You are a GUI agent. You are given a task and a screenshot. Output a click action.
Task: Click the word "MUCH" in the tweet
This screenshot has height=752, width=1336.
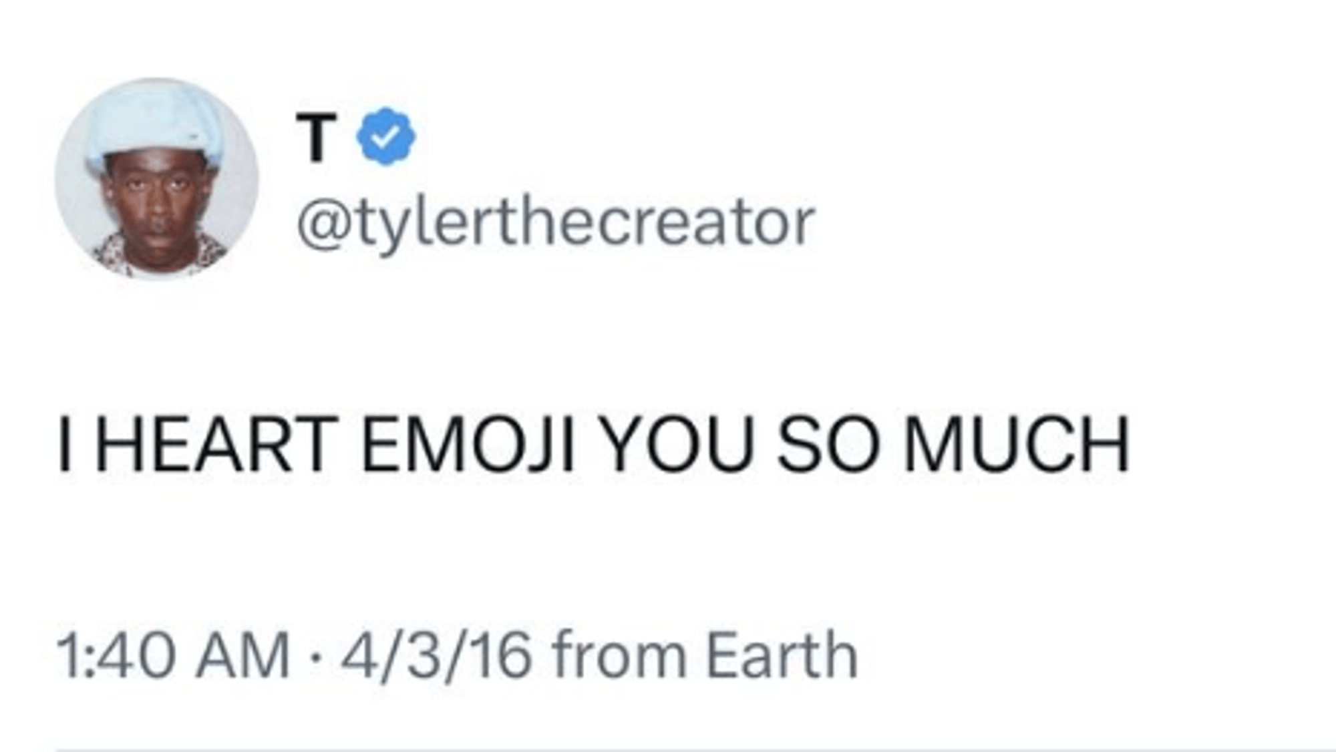[1016, 445]
